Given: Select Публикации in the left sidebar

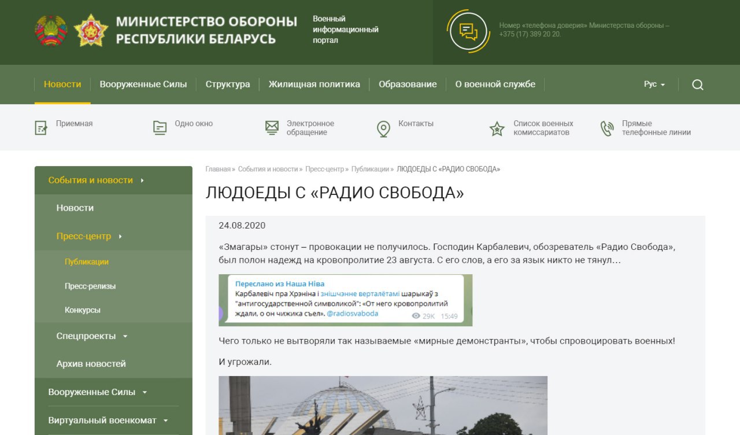Looking at the screenshot, I should pos(87,262).
